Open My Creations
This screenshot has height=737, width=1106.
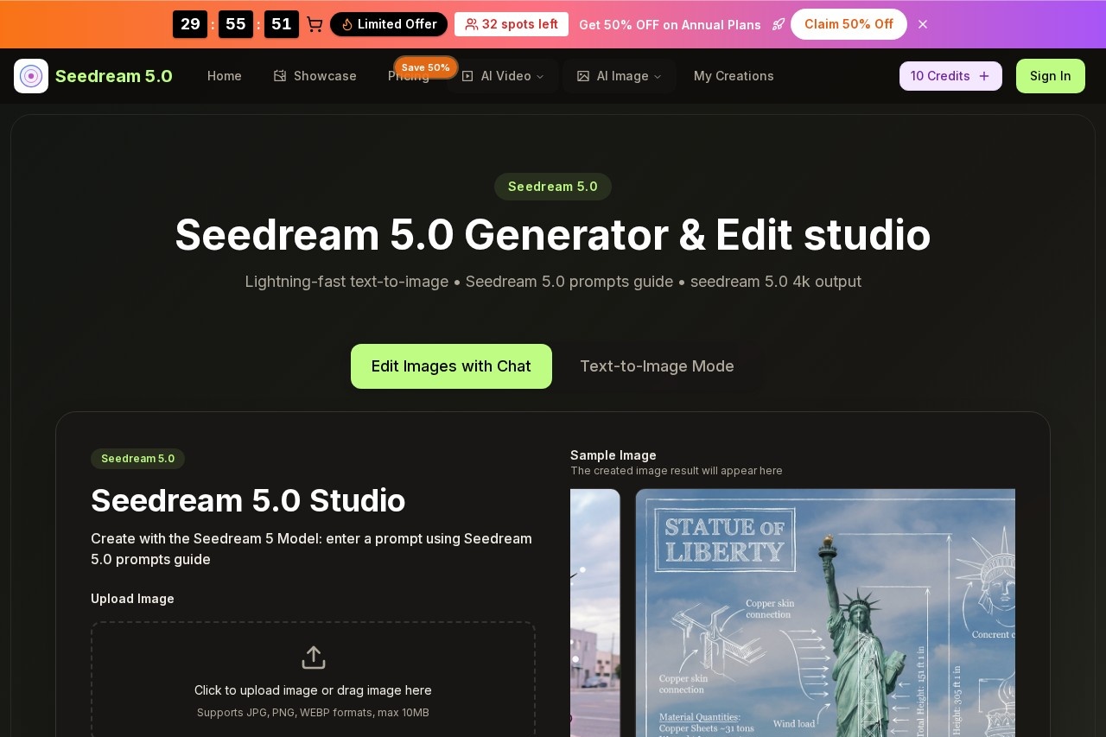(x=734, y=76)
